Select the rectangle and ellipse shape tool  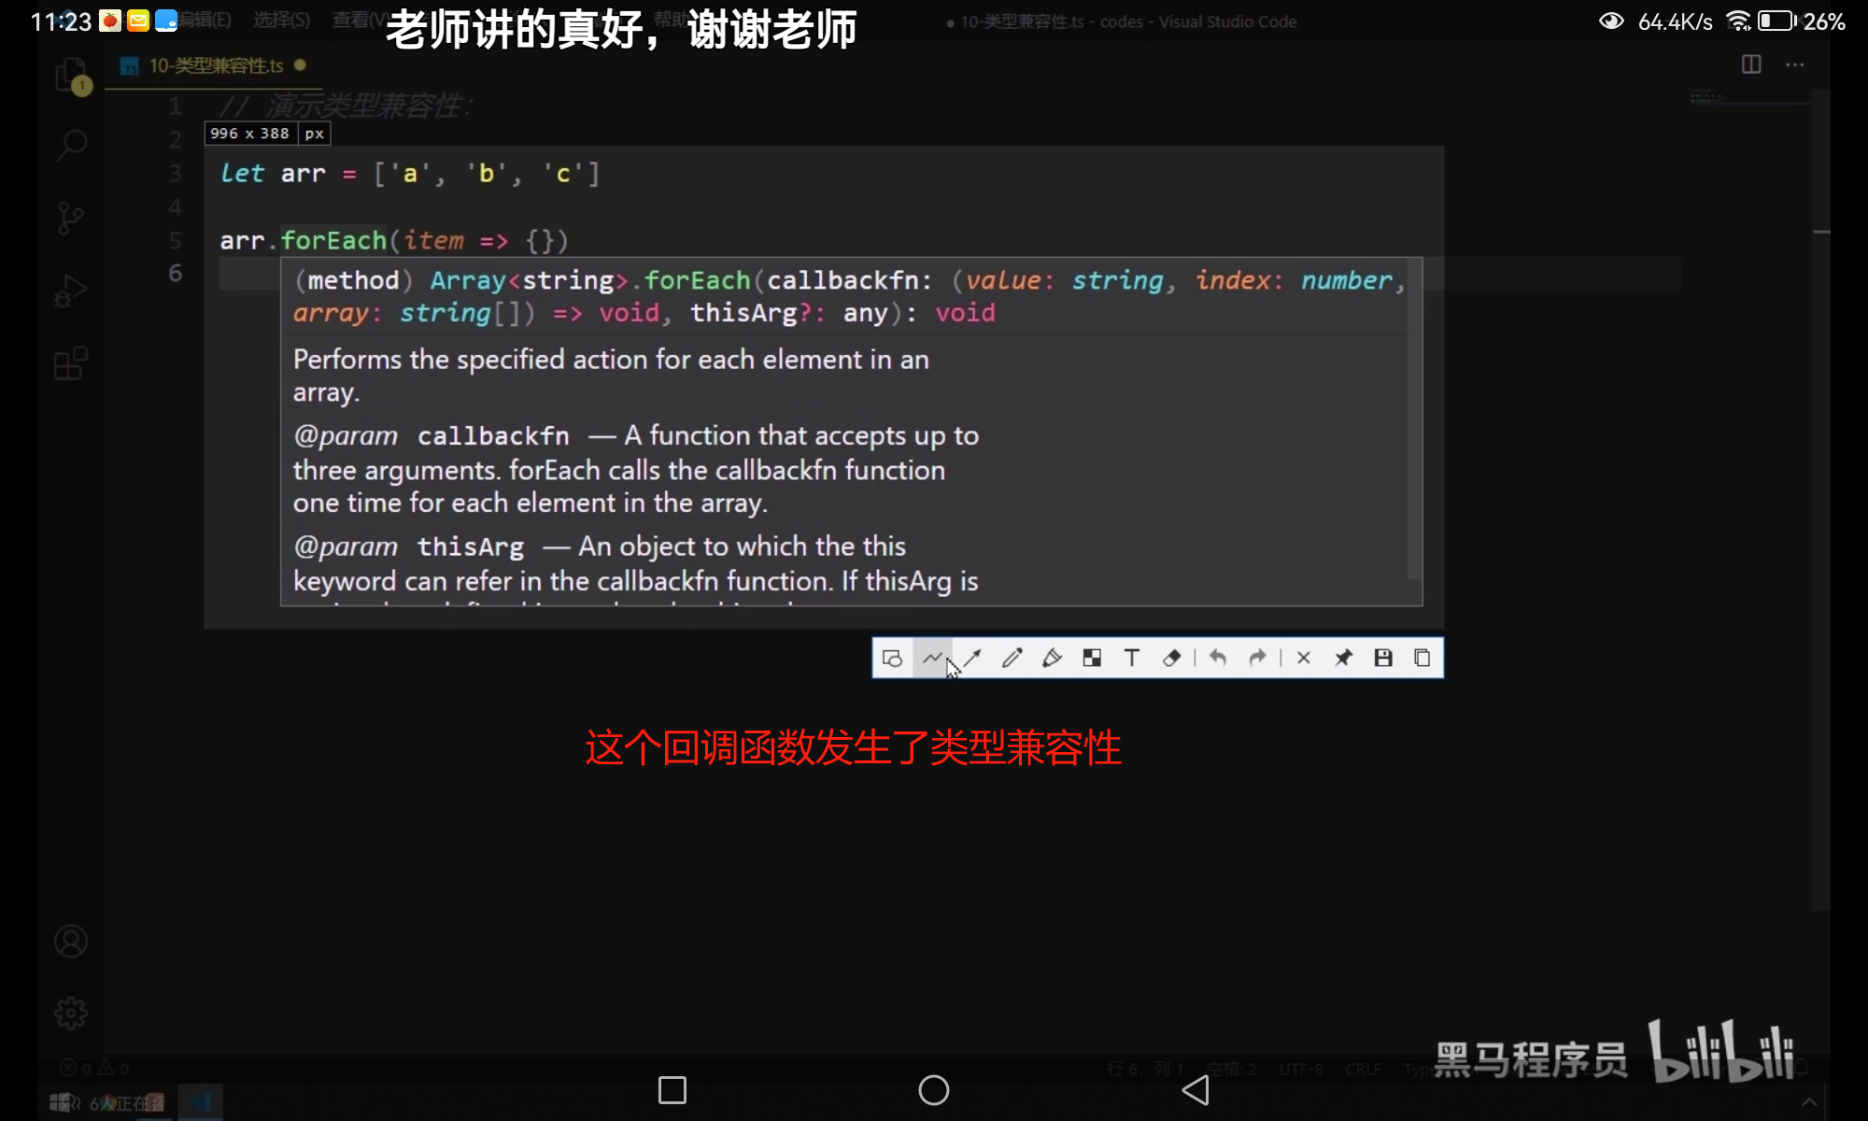[892, 659]
